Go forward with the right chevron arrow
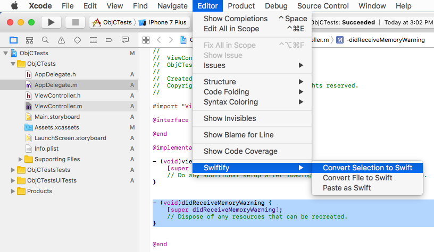The image size is (434, 252). pos(171,40)
